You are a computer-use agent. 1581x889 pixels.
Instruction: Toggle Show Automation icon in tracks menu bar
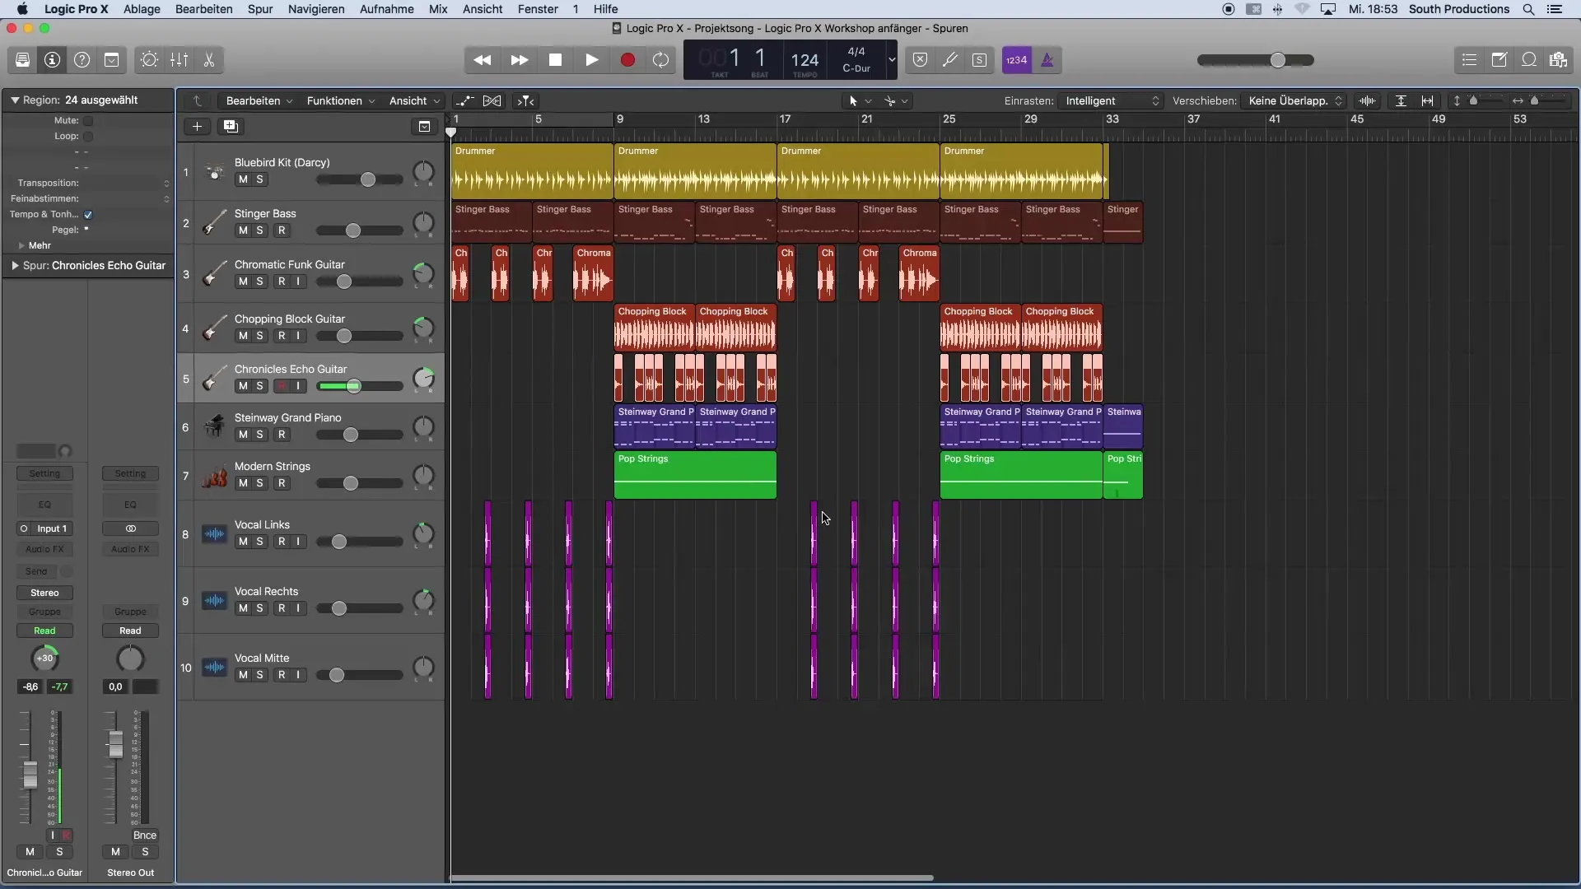465,100
